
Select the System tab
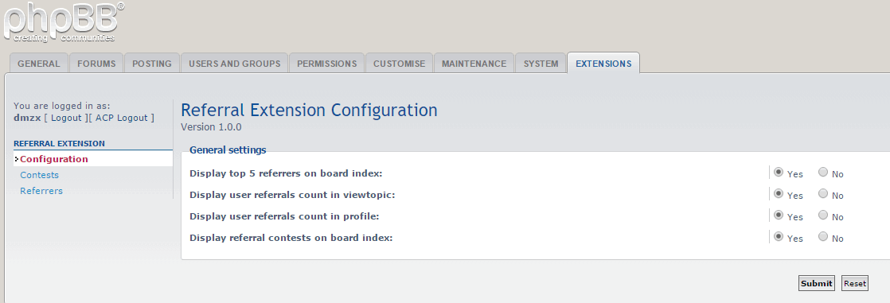541,64
